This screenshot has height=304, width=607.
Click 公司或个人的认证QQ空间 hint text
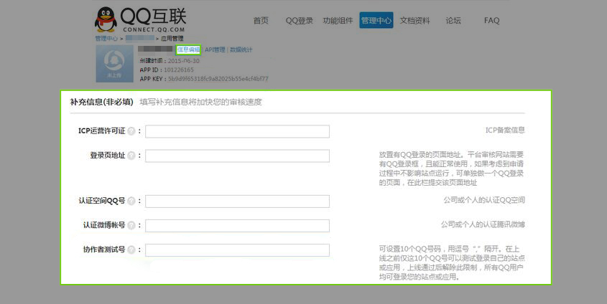coord(484,200)
